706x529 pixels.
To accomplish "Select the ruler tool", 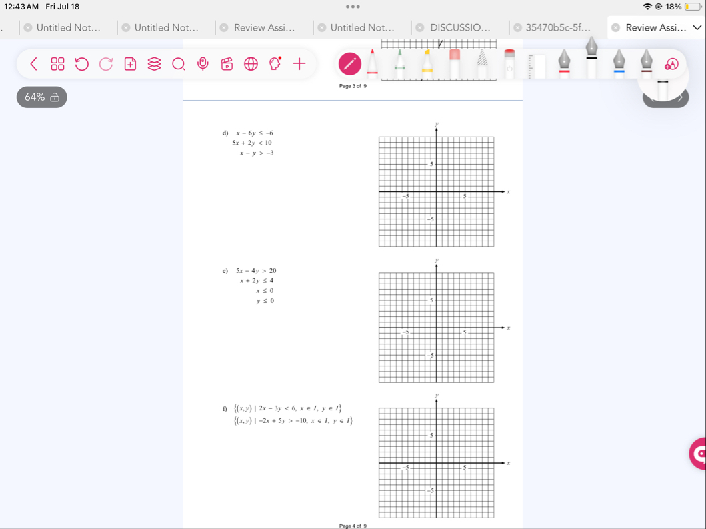I will [537, 66].
